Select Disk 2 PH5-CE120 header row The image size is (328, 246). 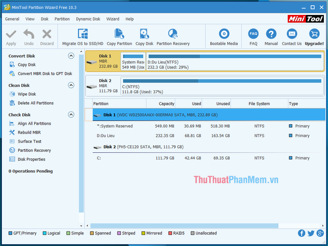[x=209, y=147]
